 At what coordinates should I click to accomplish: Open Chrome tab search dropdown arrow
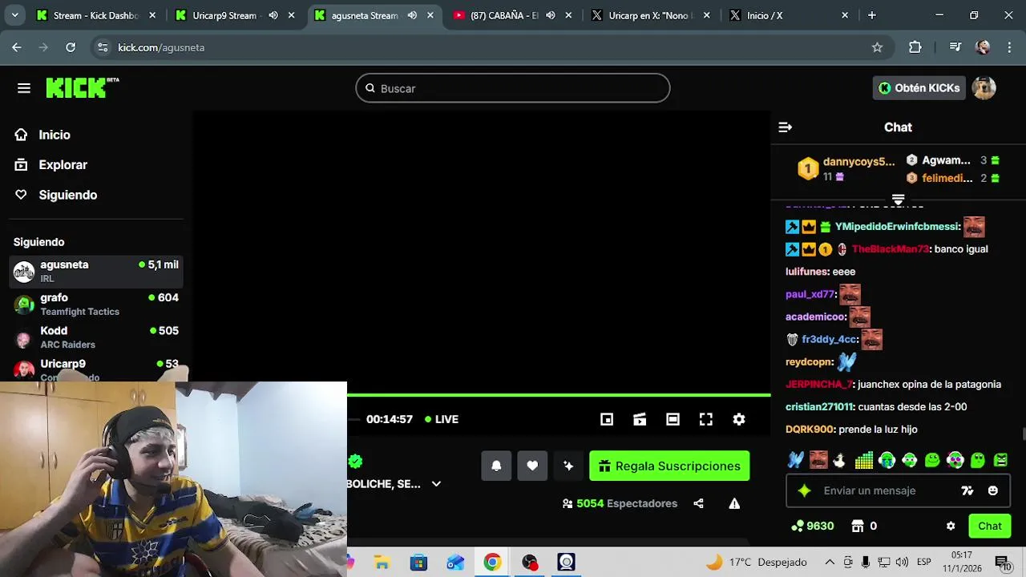(x=14, y=15)
